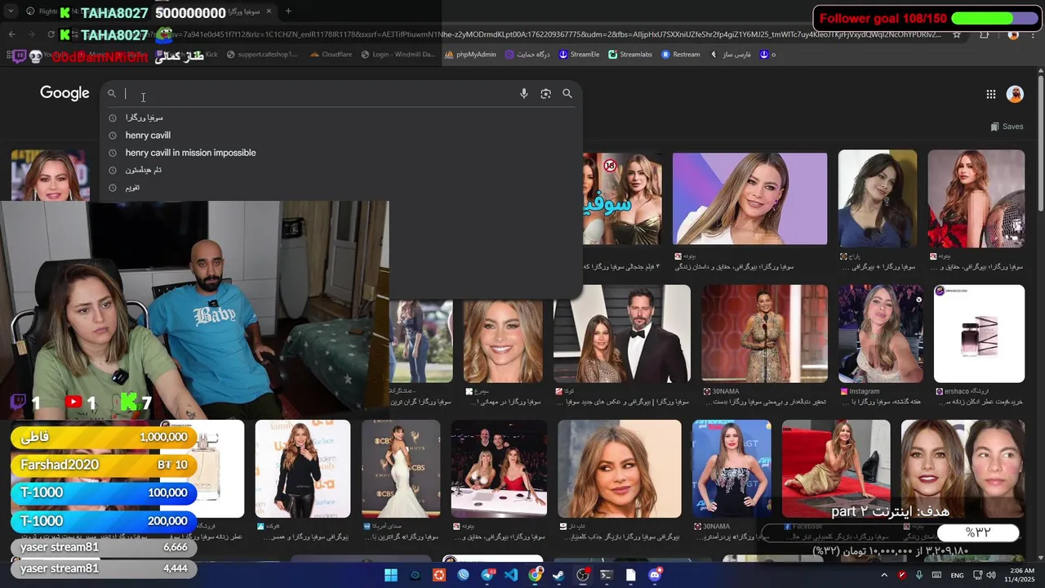
Task: Open OBS Studio from taskbar
Action: tap(582, 575)
